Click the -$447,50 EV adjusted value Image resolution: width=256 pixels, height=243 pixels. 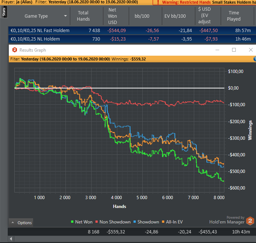[209, 31]
